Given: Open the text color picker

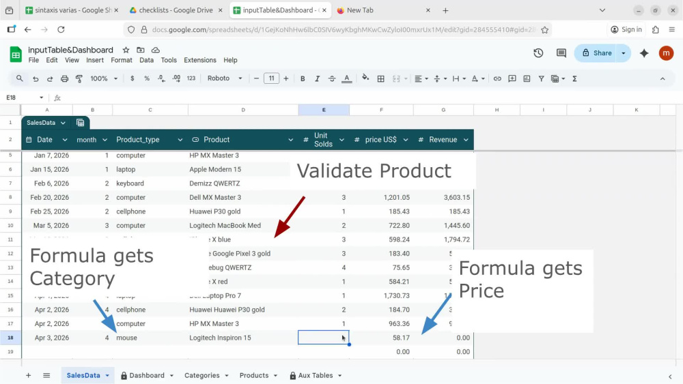Looking at the screenshot, I should 347,78.
